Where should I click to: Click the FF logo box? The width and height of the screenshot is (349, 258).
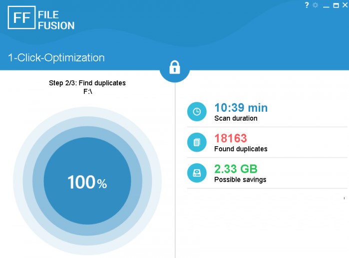pos(21,17)
